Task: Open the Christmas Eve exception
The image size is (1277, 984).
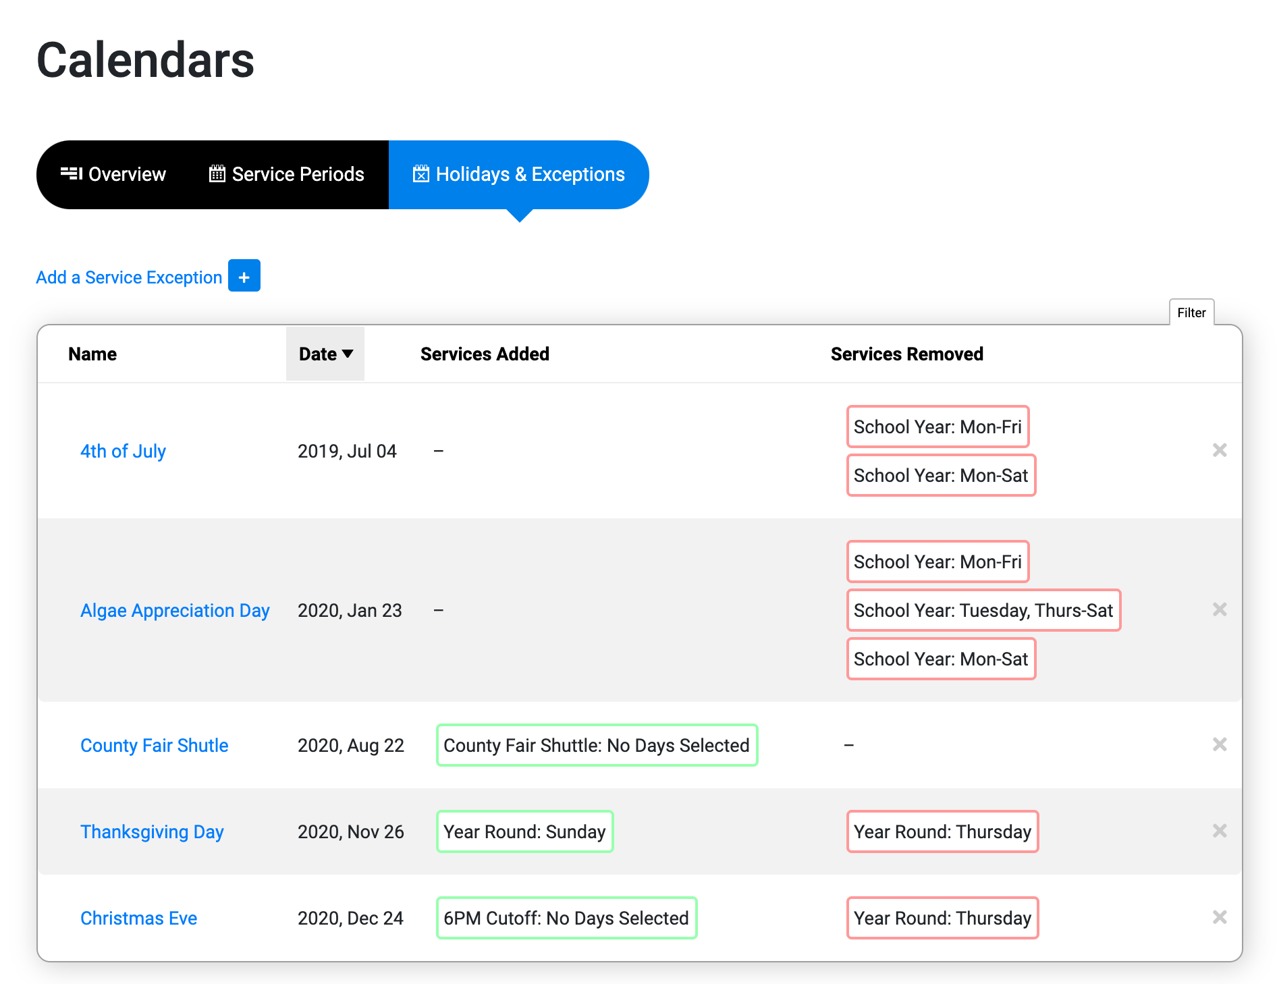Action: coord(138,918)
